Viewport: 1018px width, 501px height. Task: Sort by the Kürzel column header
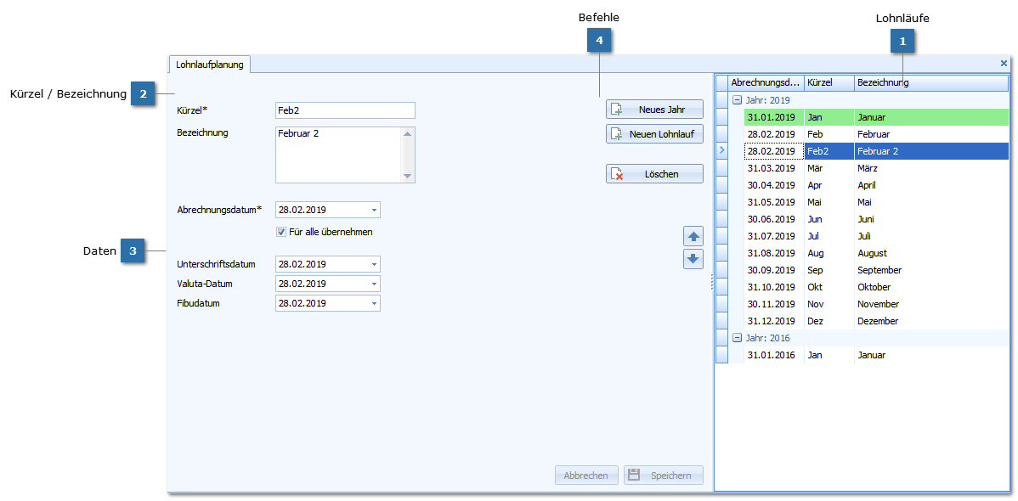pyautogui.click(x=829, y=82)
